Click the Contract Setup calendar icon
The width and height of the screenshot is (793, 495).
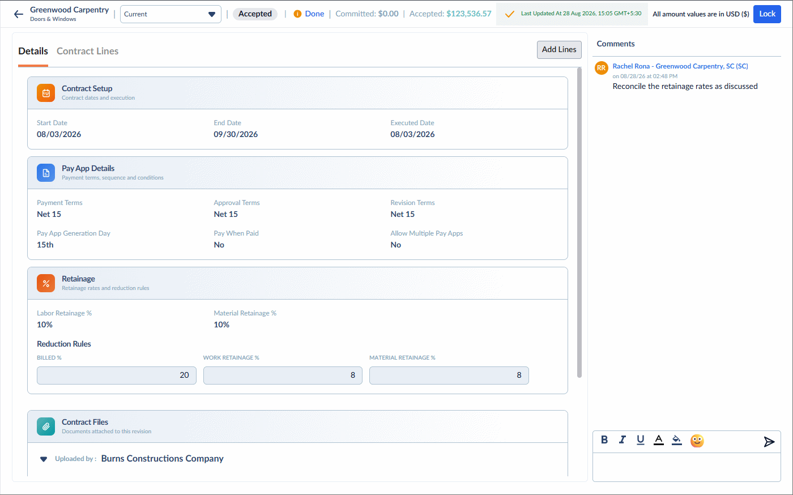click(46, 93)
